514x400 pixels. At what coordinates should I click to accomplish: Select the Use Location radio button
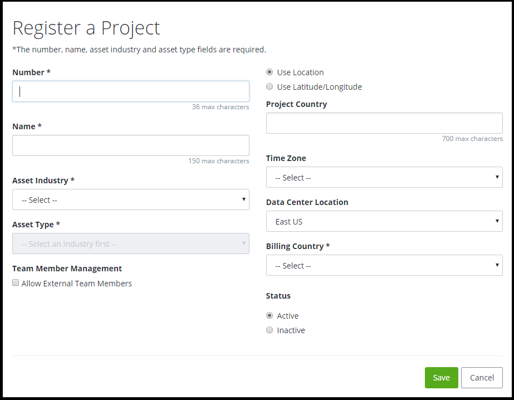coord(270,72)
